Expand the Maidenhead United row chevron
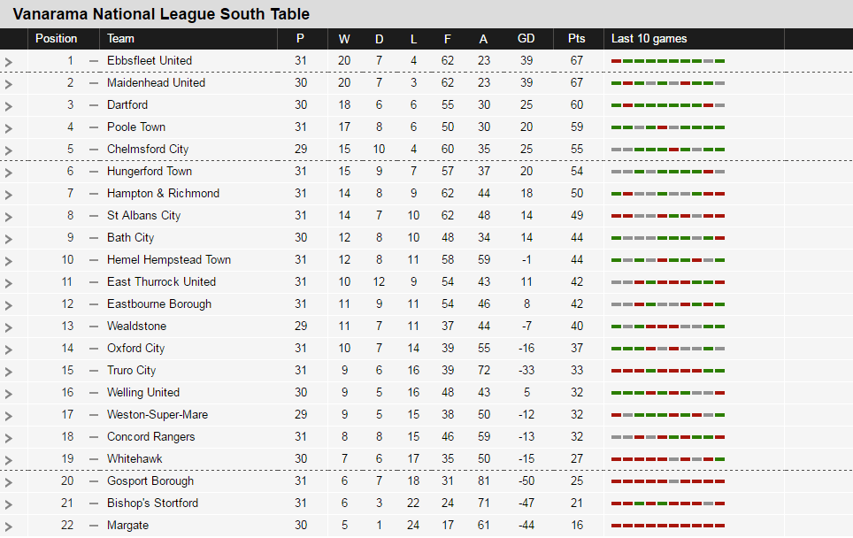The image size is (853, 538). coord(7,82)
